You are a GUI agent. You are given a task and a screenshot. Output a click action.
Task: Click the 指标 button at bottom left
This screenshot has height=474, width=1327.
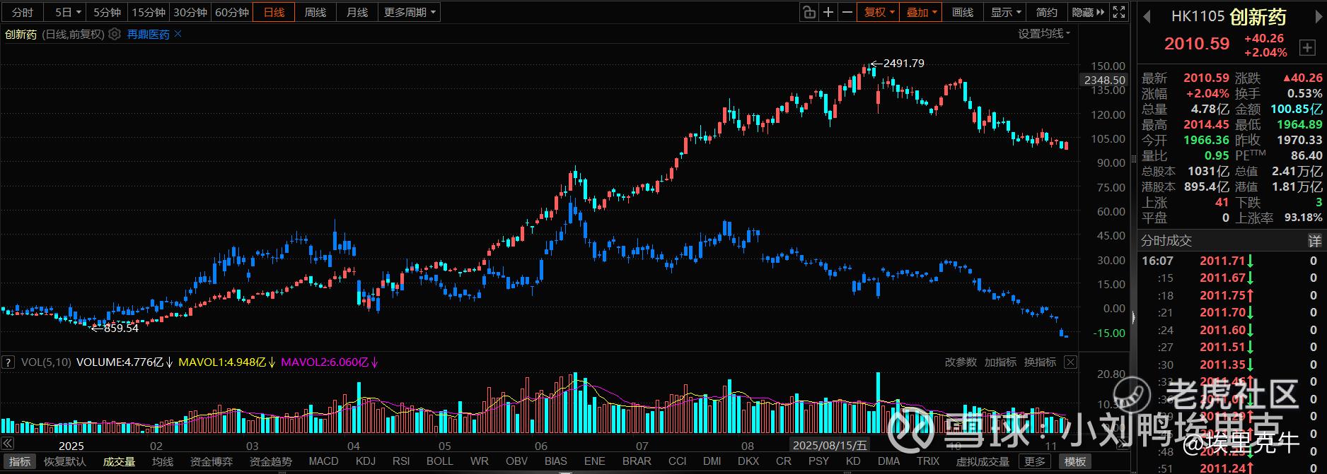click(20, 461)
